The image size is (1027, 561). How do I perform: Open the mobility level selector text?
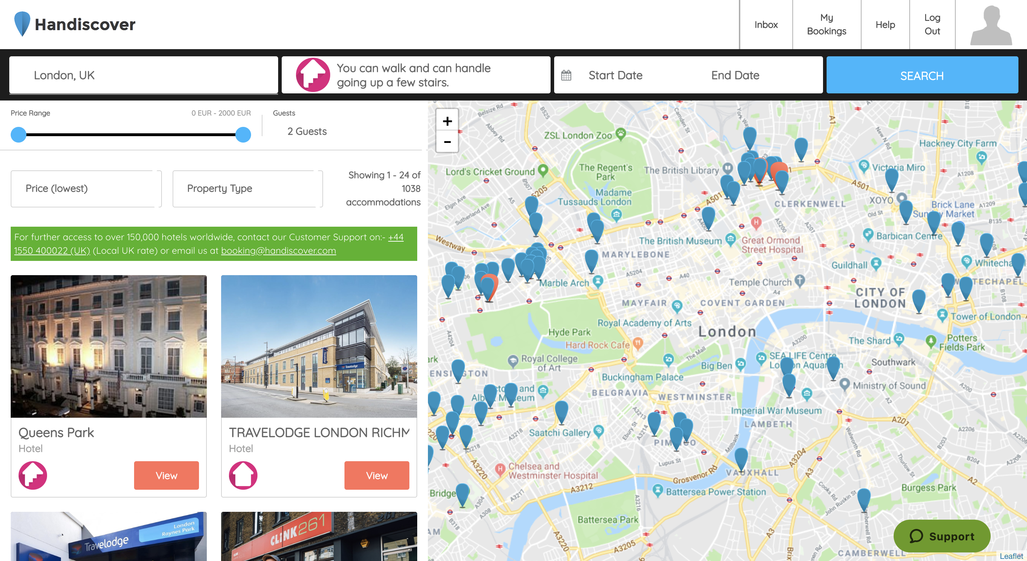tap(413, 75)
